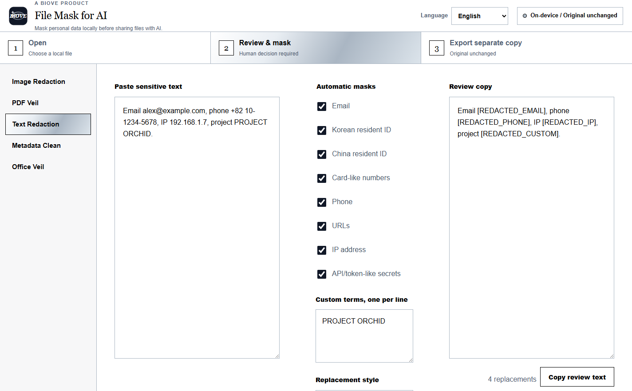Grab the resize handle of Paste sensitive text box
Viewport: 632px width, 391px height.
pyautogui.click(x=277, y=356)
